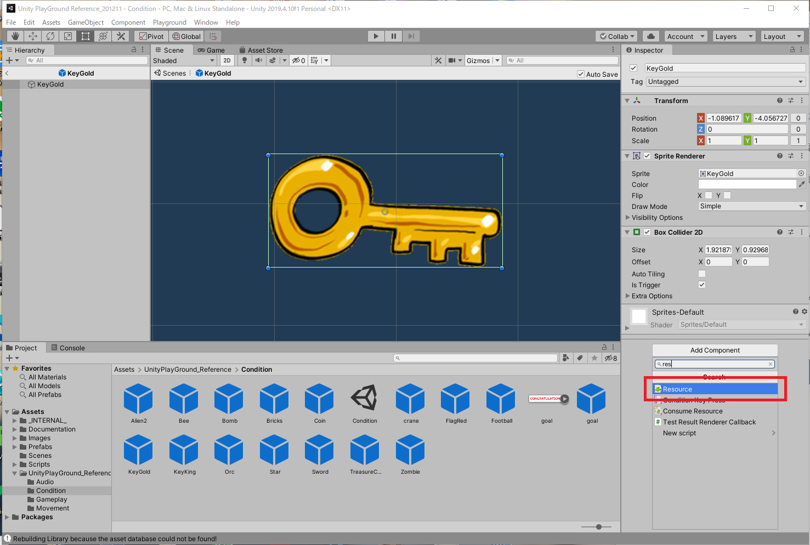
Task: Select the Transform tool
Action: (103, 36)
